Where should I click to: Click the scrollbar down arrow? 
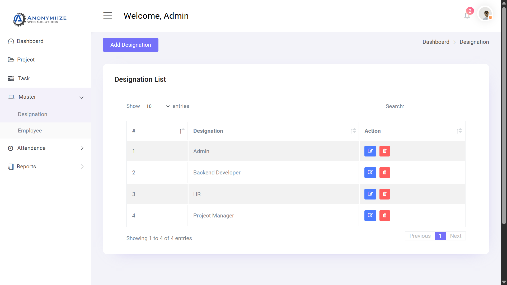pyautogui.click(x=504, y=282)
